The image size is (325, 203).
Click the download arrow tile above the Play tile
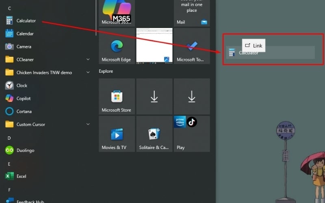click(192, 96)
